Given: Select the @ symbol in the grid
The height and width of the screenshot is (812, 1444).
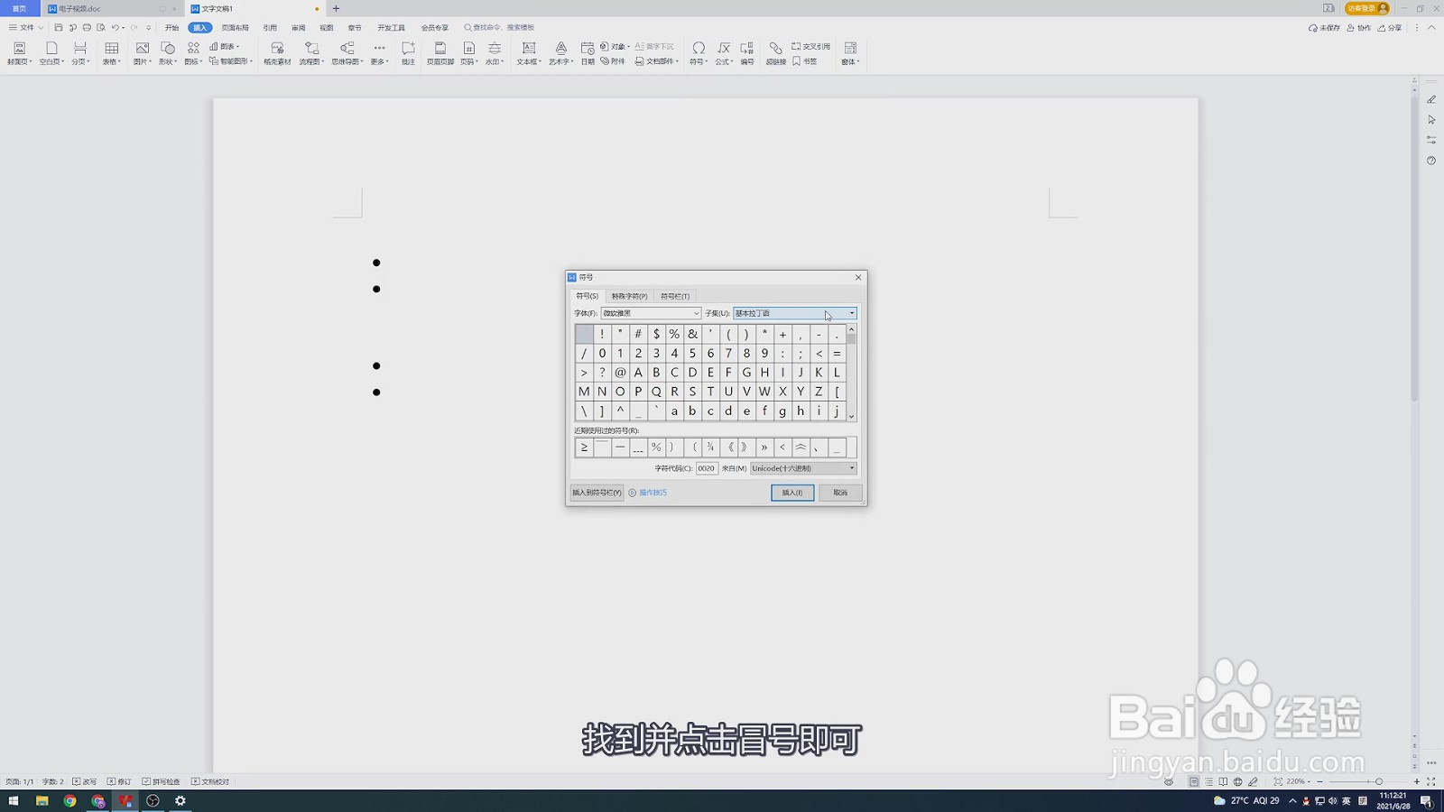Looking at the screenshot, I should (x=620, y=372).
